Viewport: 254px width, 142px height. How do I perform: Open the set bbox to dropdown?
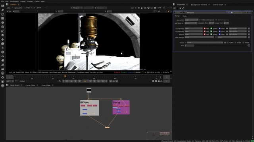(190, 23)
